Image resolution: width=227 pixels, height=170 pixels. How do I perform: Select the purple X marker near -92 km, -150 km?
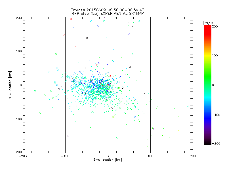68,136
